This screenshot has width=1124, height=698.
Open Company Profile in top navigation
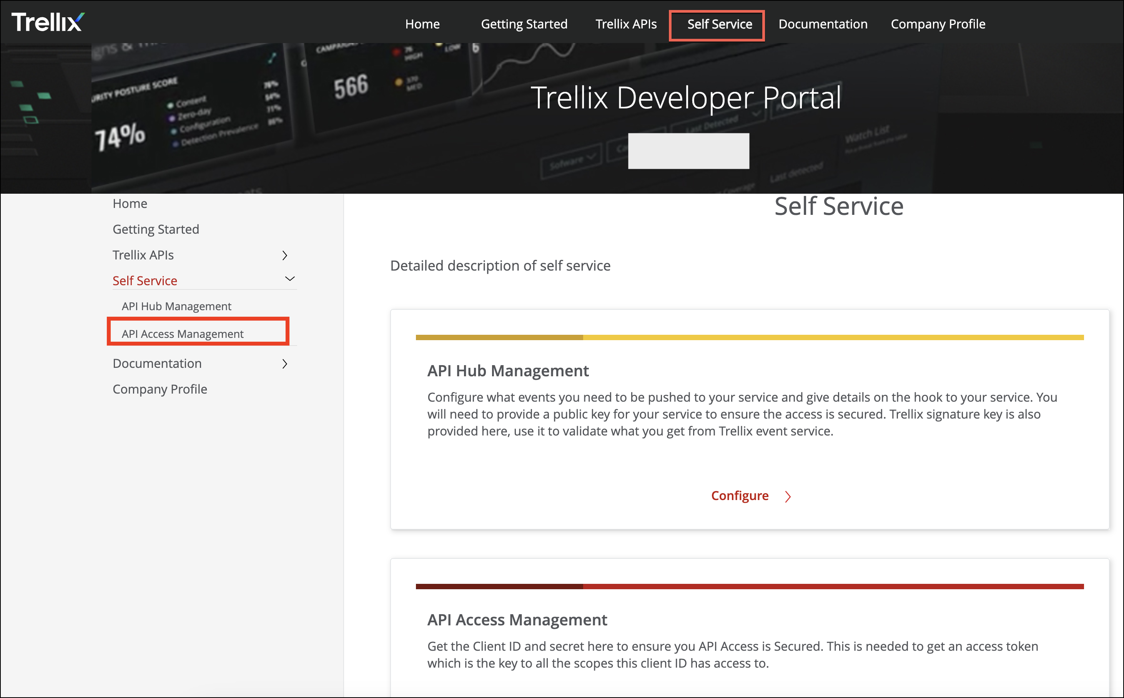coord(938,24)
